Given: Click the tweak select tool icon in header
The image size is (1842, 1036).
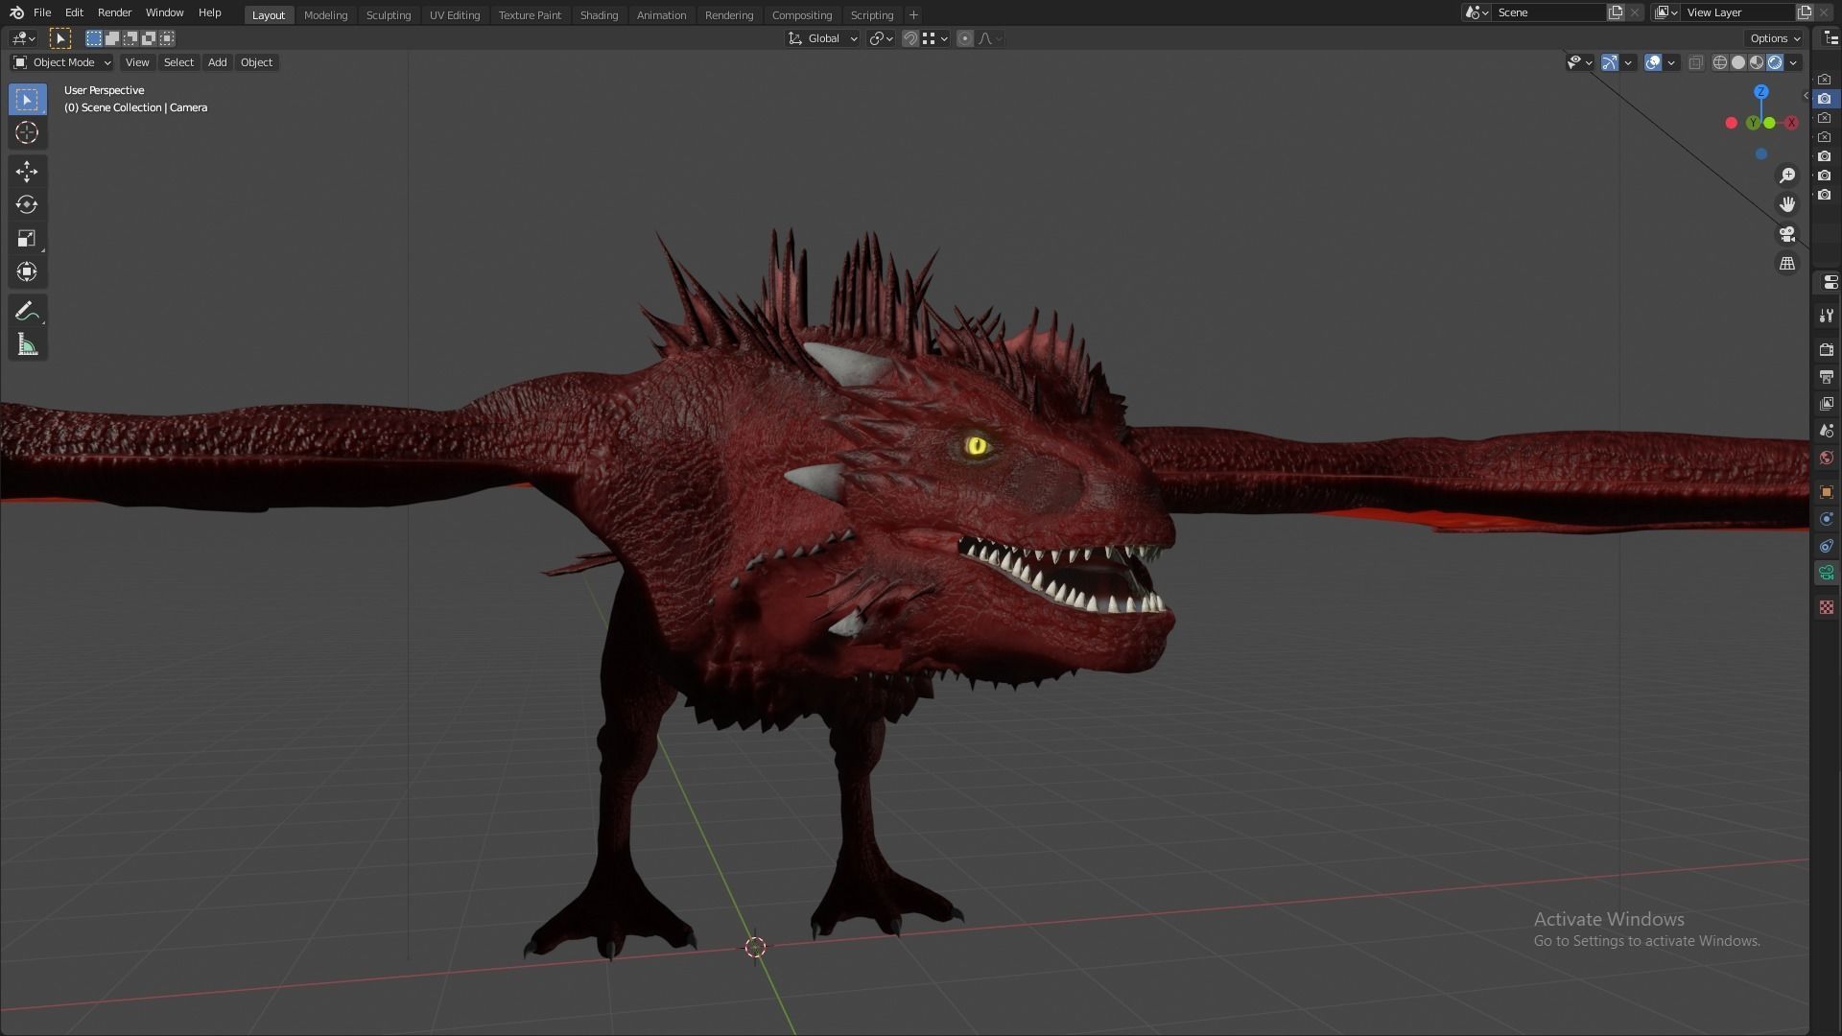Looking at the screenshot, I should tap(59, 38).
